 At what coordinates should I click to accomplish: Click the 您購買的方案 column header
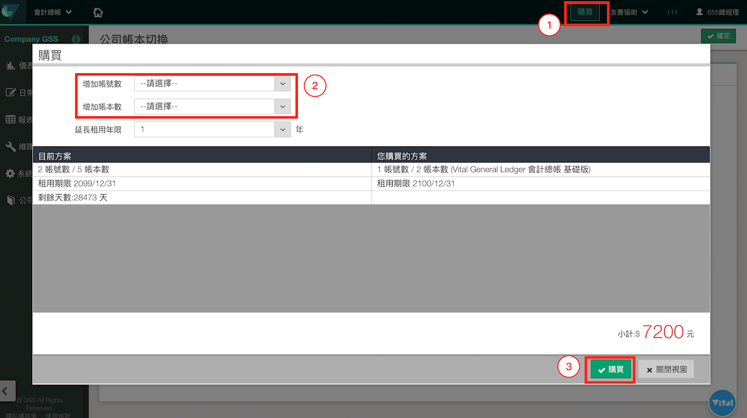pos(541,156)
